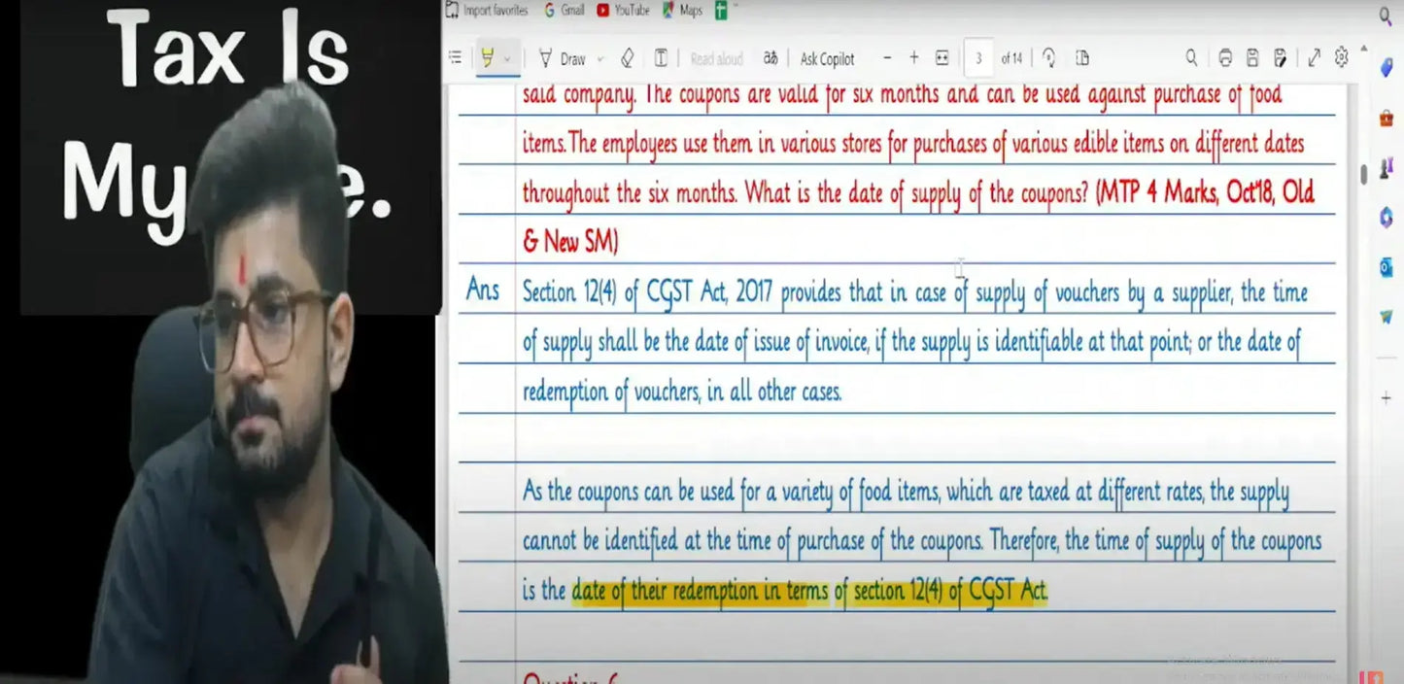Toggle fit to width view
The image size is (1404, 684).
pos(942,58)
